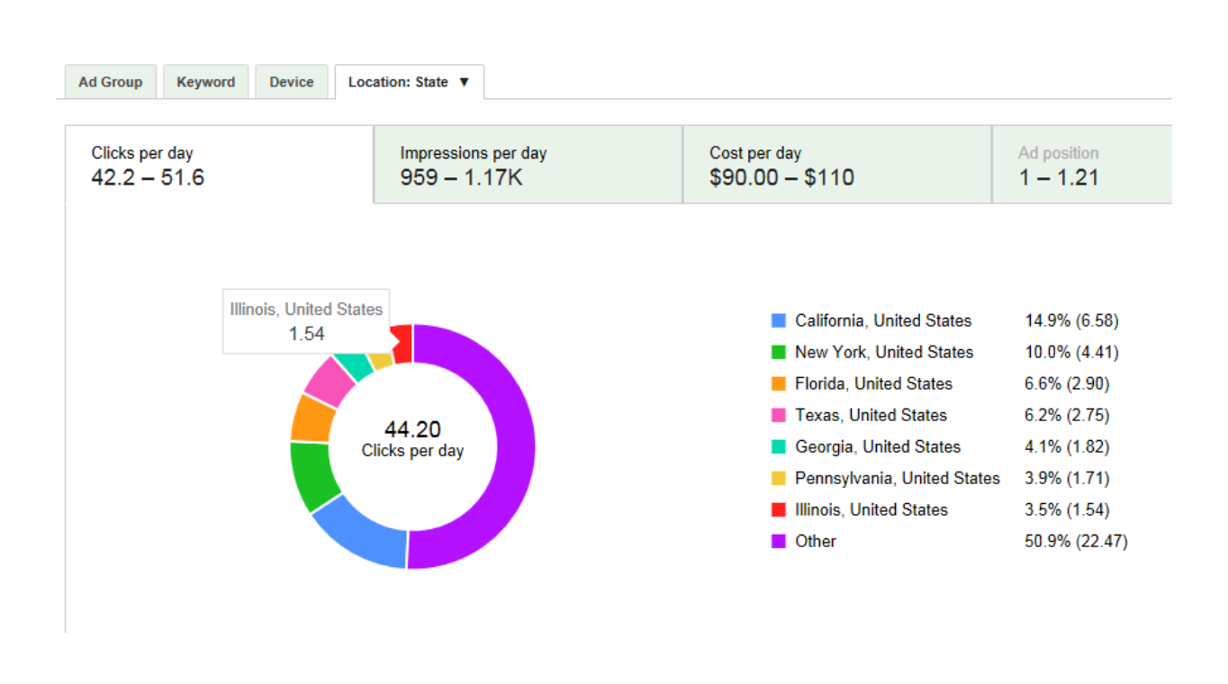1228x684 pixels.
Task: Click the 10.0% (4.41) value
Action: click(x=1071, y=352)
